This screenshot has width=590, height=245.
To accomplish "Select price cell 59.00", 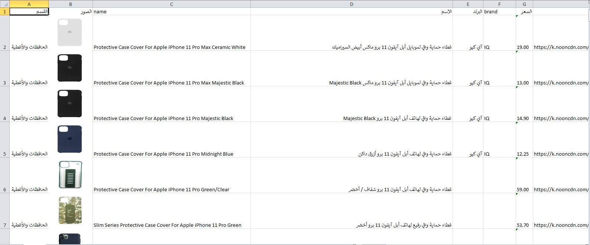I will [x=524, y=175].
